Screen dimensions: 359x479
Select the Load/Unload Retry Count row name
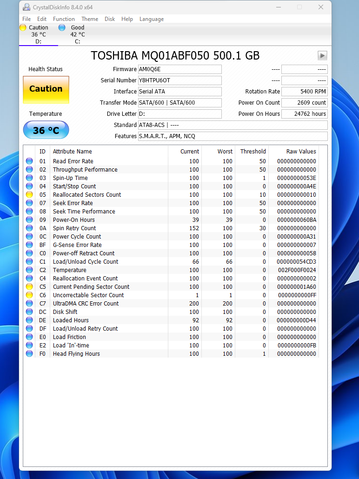tap(85, 328)
